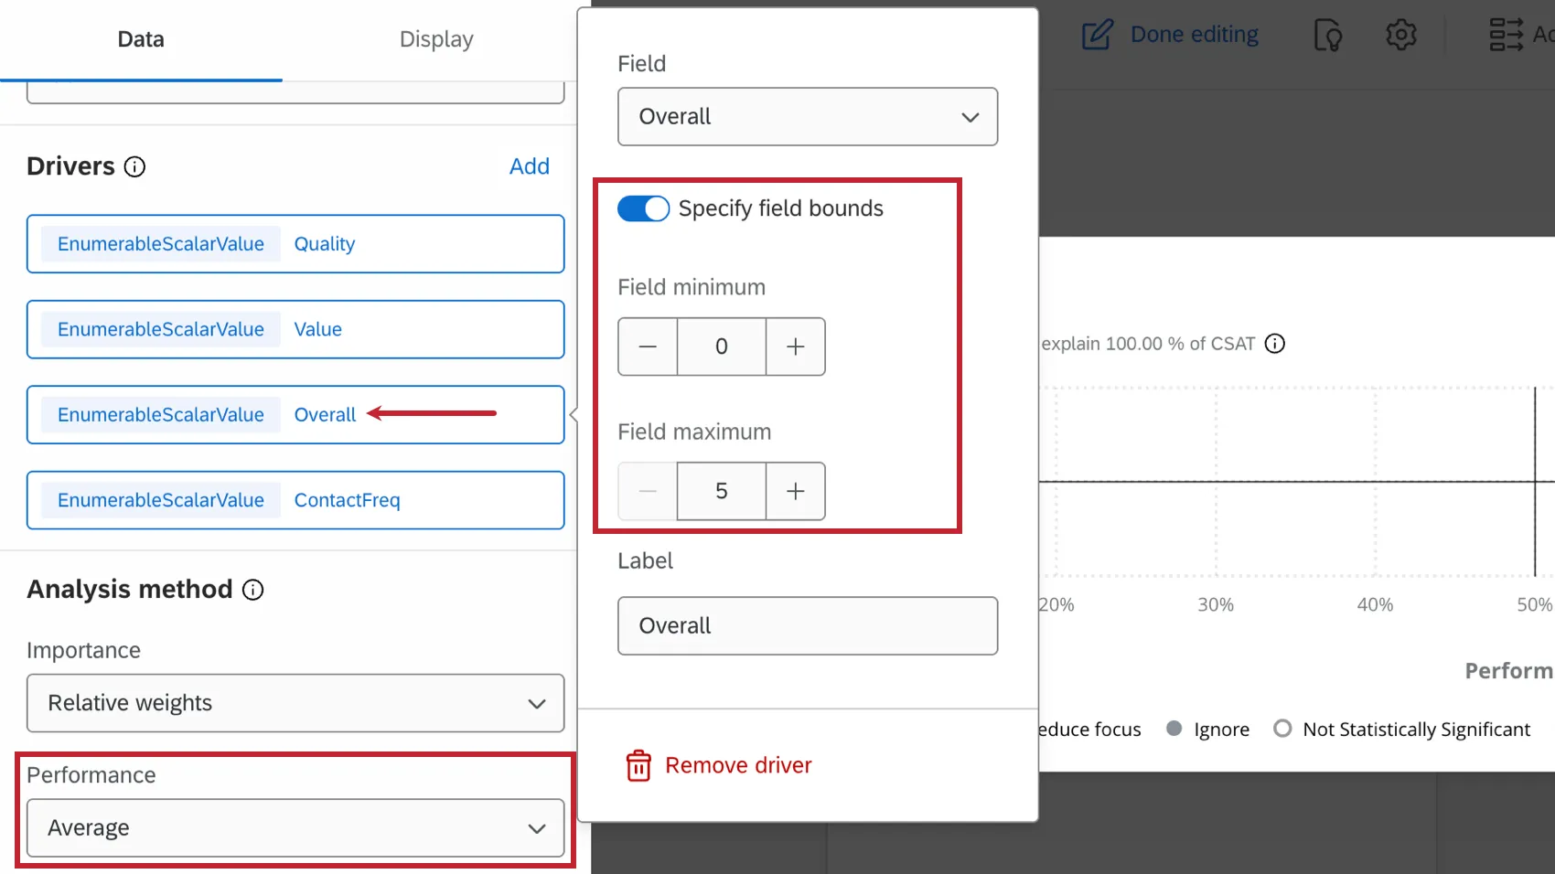Increase Field minimum with plus button
This screenshot has width=1555, height=874.
point(796,346)
